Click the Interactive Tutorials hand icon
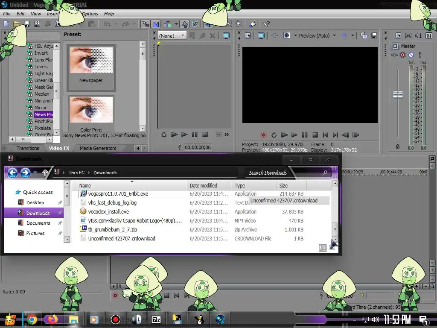This screenshot has height=328, width=437. coord(253,24)
